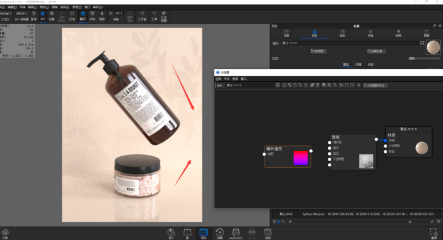Screen dimensions: 443x240
Task: Select the Labels sub-tab
Action: pos(370,65)
